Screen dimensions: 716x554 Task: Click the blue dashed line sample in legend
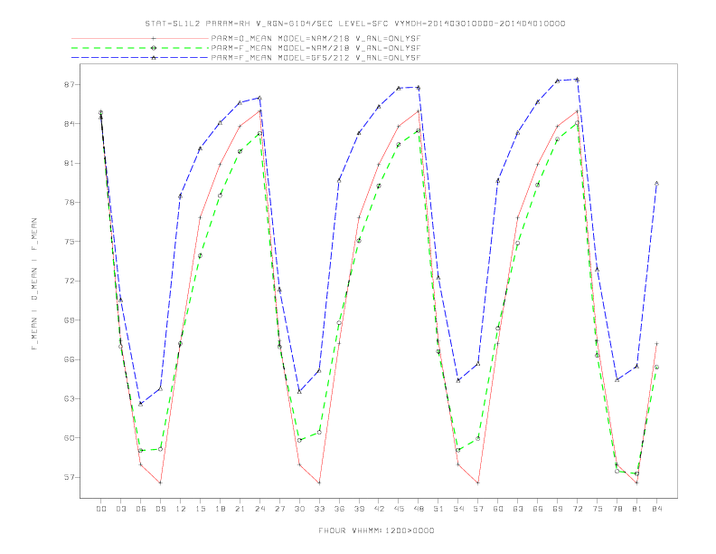[140, 58]
